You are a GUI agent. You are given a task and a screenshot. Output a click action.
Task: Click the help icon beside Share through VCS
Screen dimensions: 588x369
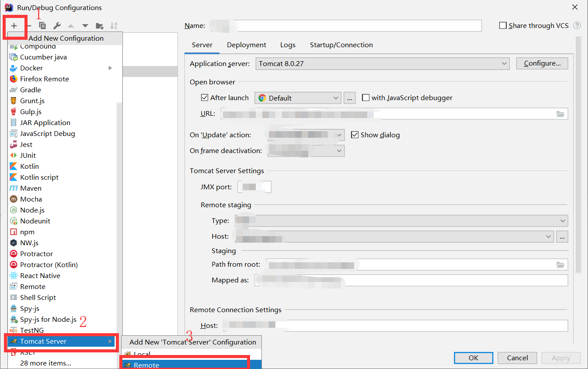[x=577, y=26]
